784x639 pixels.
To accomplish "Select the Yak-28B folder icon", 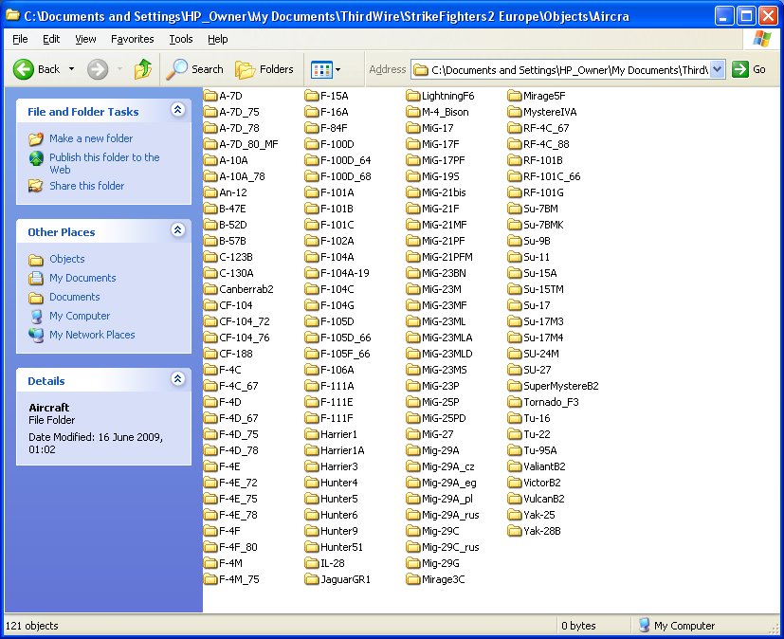I will 515,531.
